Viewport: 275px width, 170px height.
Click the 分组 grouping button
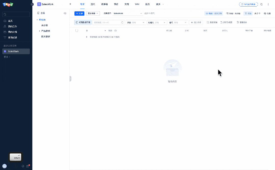(233, 14)
